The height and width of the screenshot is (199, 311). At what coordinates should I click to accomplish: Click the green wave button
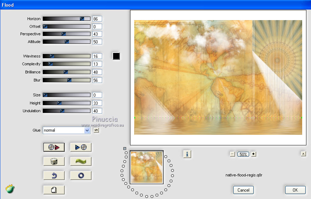pos(81,161)
